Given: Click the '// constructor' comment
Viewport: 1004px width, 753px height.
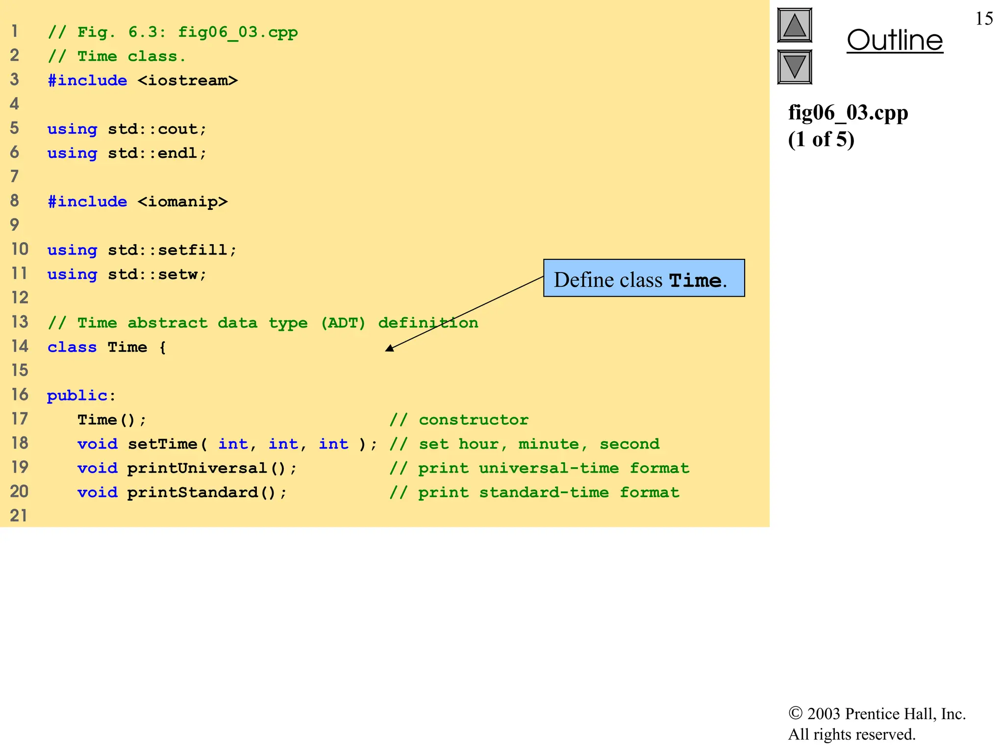Looking at the screenshot, I should coord(459,420).
